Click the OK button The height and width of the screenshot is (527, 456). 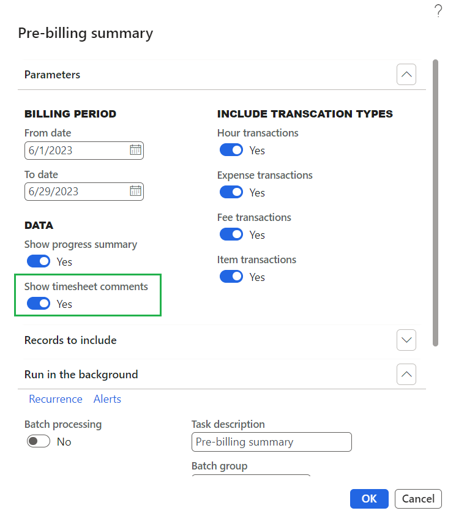369,499
